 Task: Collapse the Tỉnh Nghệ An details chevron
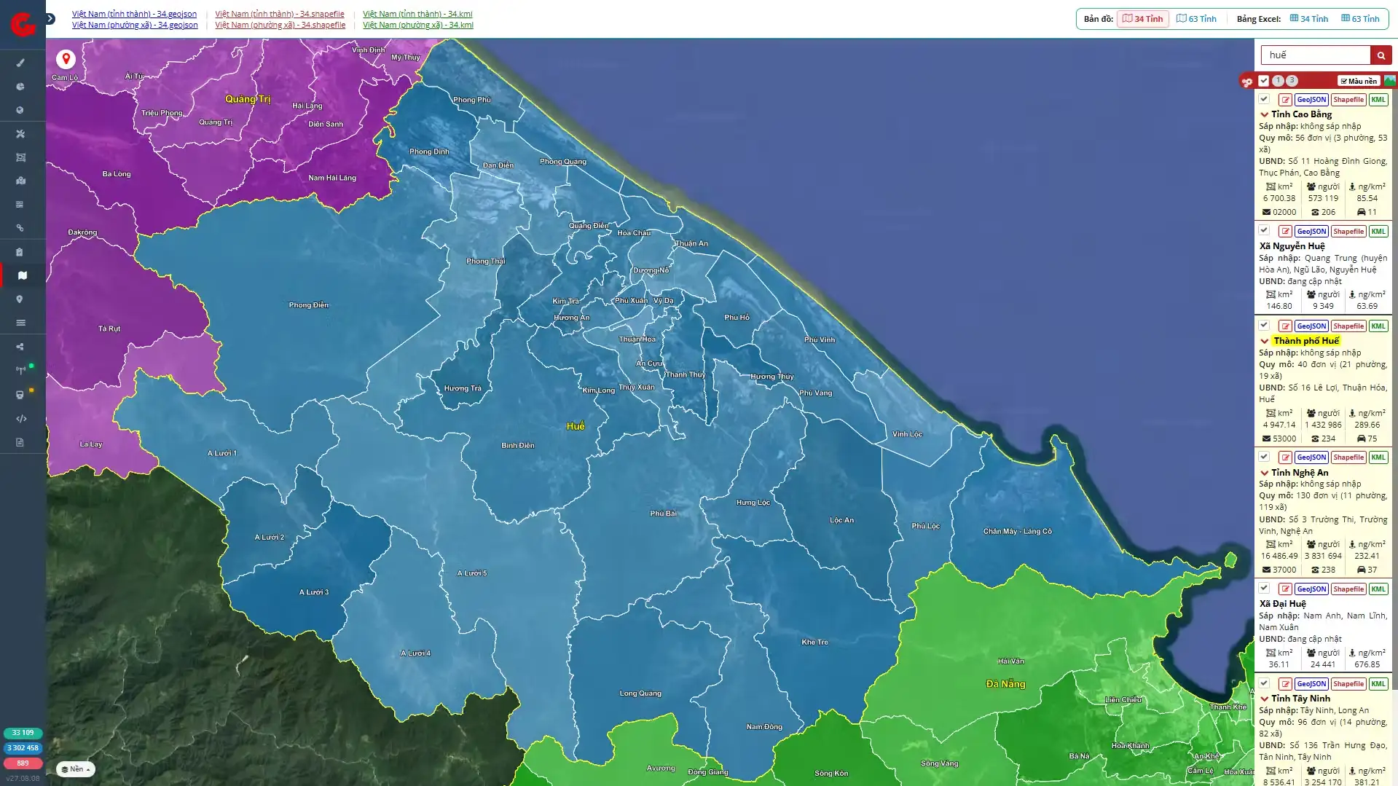1265,473
